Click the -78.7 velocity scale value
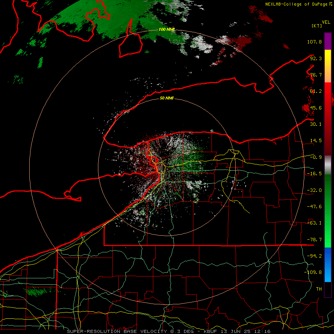The height and width of the screenshot is (334, 334). point(314,240)
